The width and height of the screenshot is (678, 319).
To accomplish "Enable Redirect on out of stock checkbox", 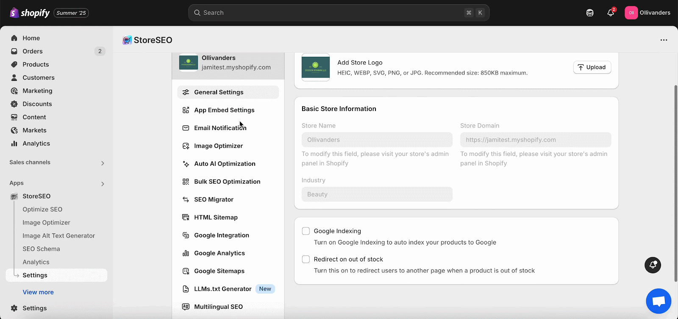I will click(x=306, y=259).
